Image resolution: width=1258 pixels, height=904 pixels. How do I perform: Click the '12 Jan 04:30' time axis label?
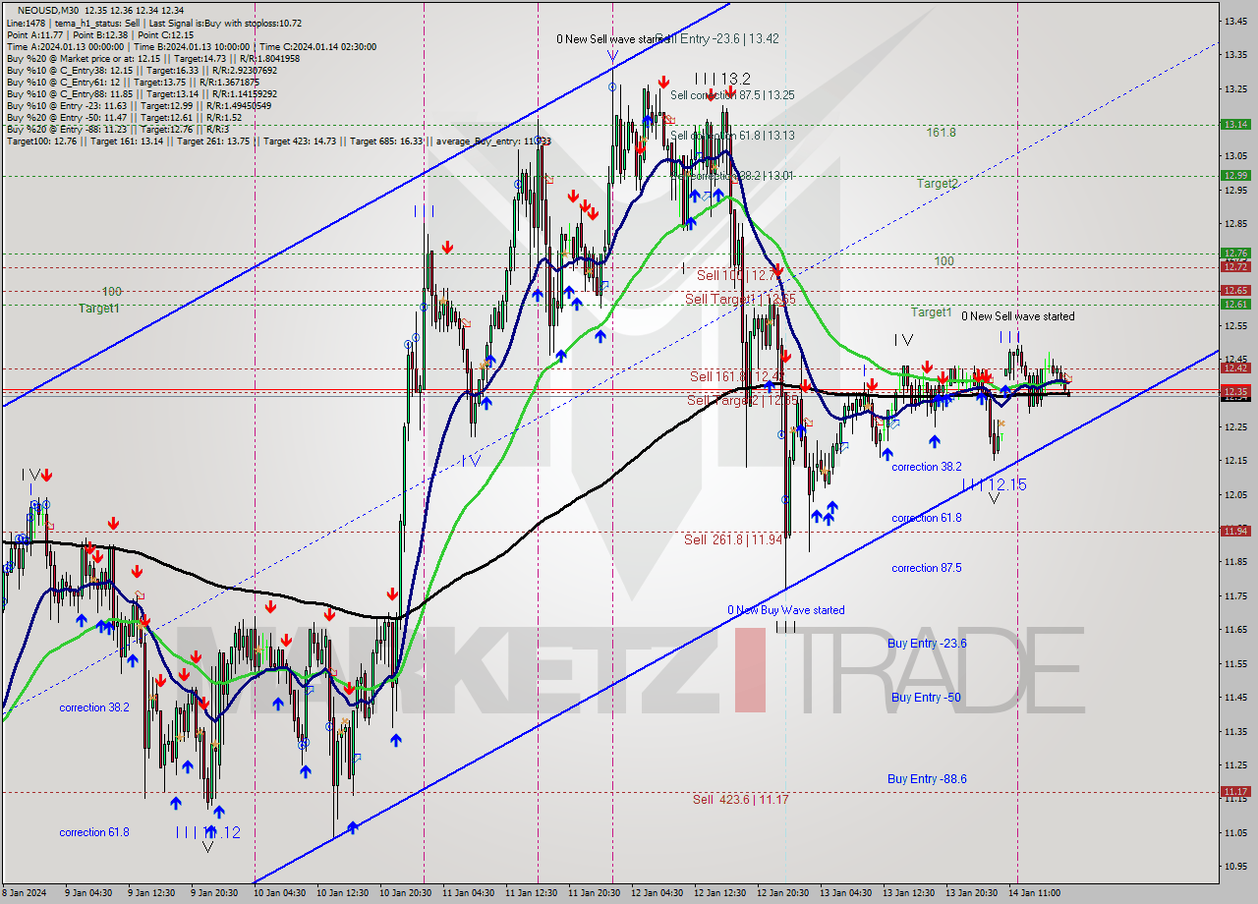pos(658,893)
